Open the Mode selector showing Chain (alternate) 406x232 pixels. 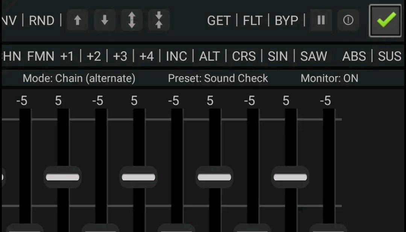[79, 78]
